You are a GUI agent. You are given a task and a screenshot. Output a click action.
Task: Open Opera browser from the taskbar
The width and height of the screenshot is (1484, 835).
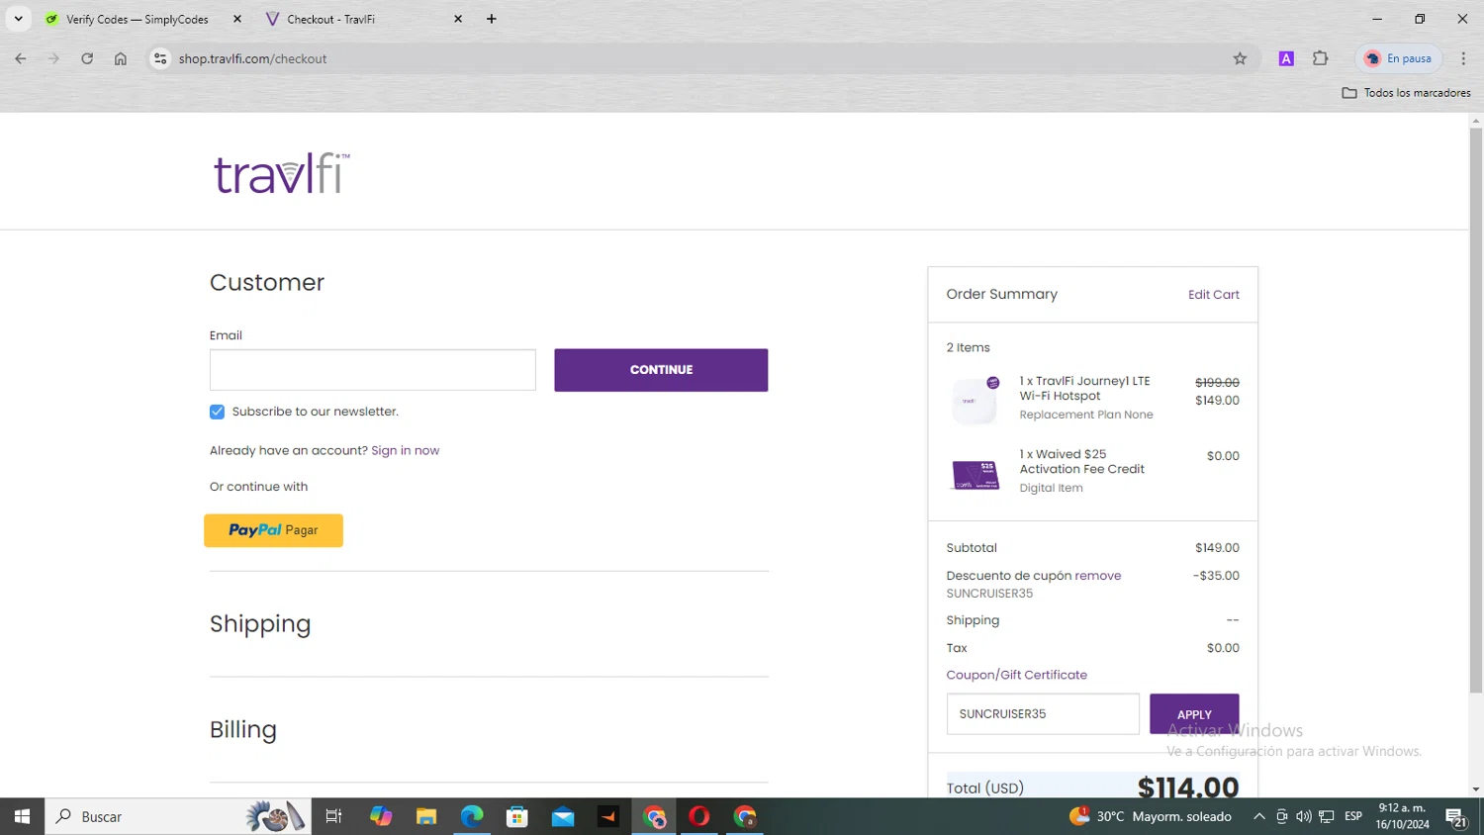coord(699,816)
